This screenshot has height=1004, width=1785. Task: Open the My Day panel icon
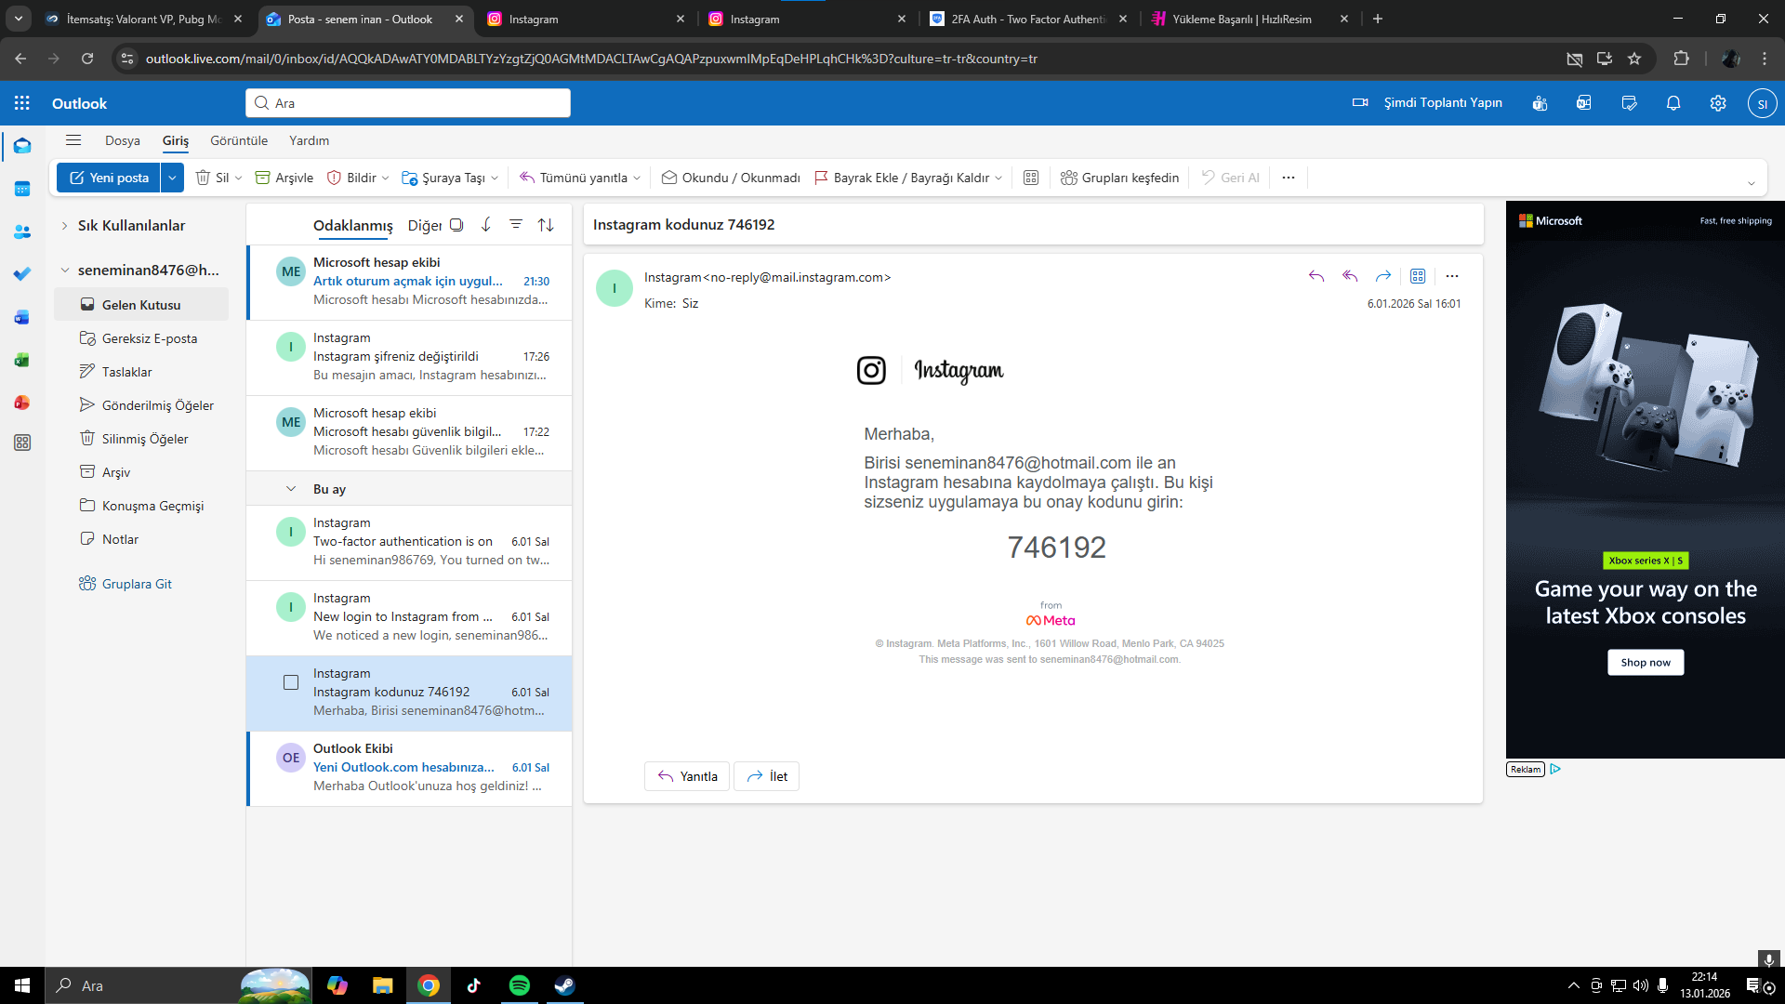1629,103
